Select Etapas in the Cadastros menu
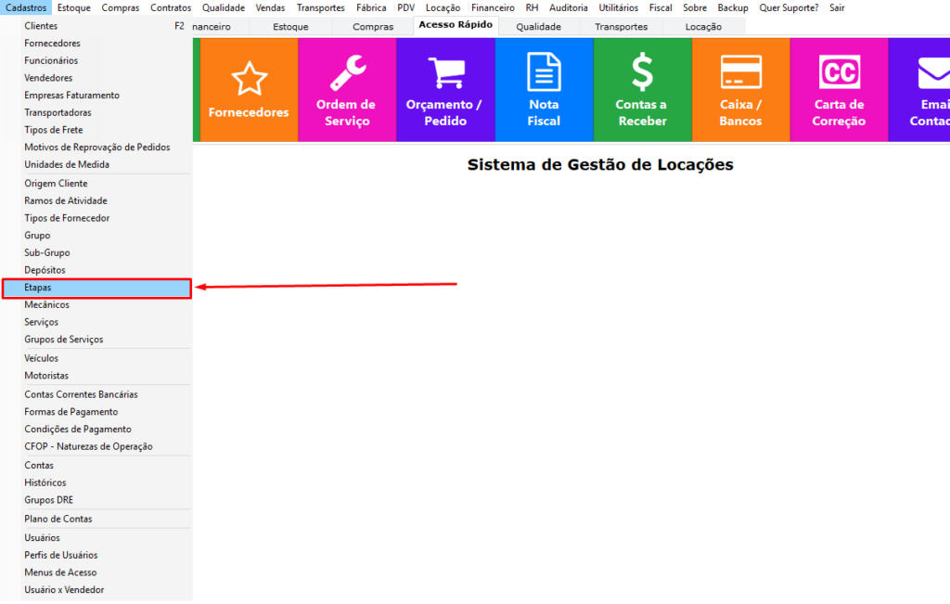Image resolution: width=950 pixels, height=604 pixels. 96,288
